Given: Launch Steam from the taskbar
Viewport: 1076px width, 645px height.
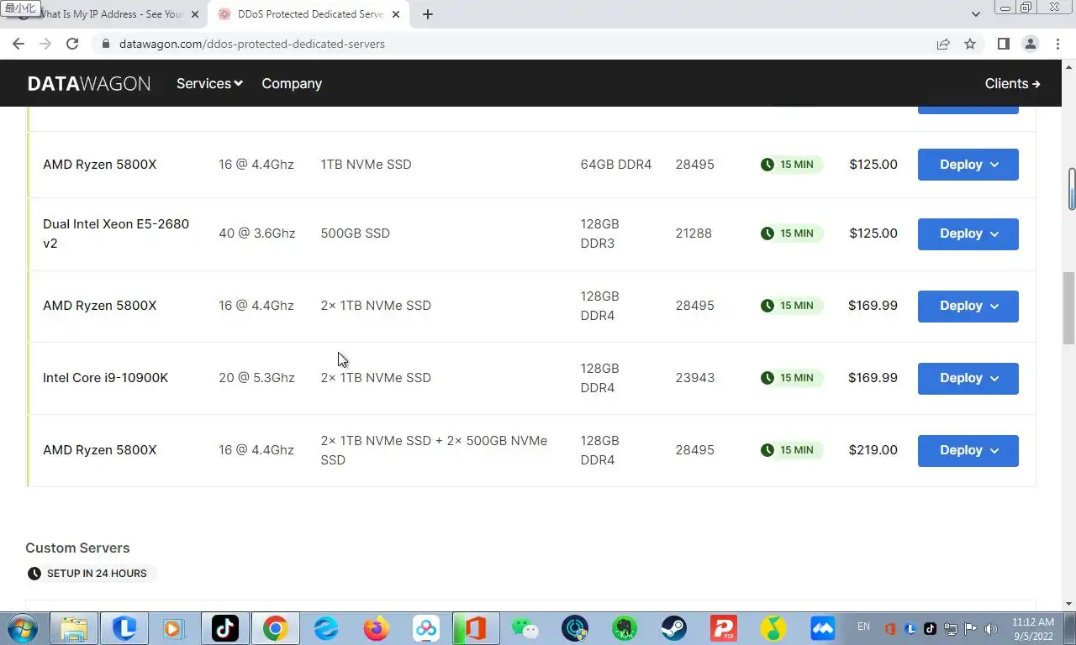Looking at the screenshot, I should coord(673,628).
